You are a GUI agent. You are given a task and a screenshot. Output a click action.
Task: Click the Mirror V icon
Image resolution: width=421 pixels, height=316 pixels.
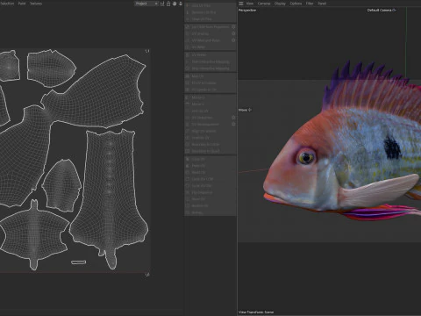(x=188, y=104)
